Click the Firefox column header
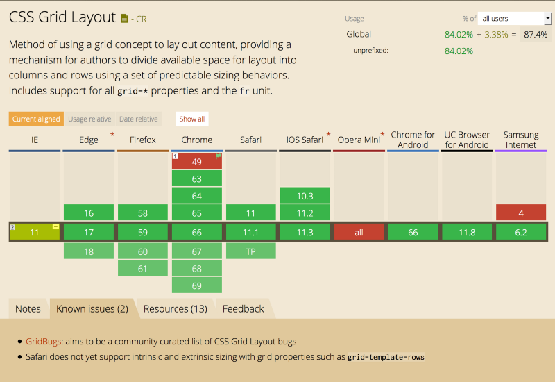The width and height of the screenshot is (555, 382). click(143, 140)
